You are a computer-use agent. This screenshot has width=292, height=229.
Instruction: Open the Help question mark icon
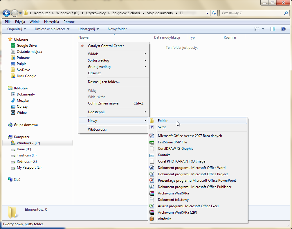pos(283,29)
